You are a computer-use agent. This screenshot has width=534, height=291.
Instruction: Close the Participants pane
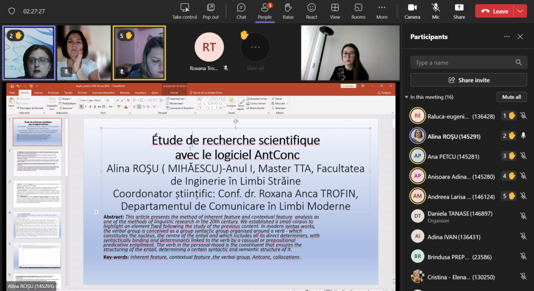[x=520, y=37]
